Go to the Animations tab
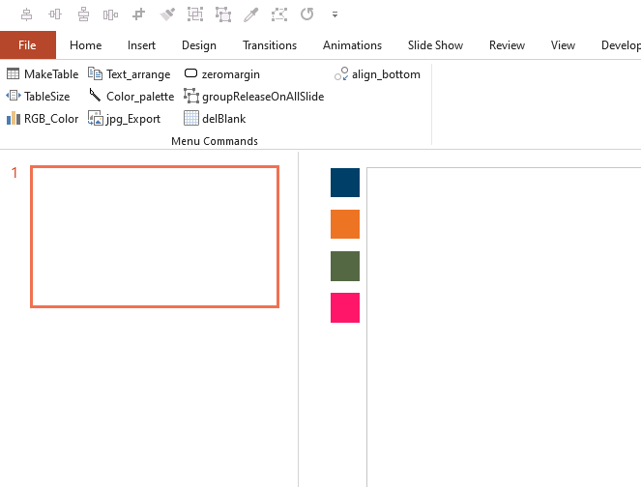Screen dimensions: 641x487 pos(352,45)
